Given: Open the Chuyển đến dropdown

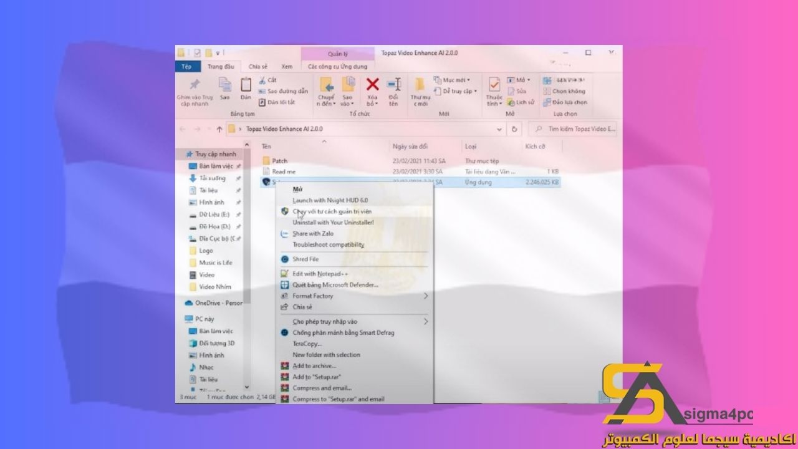Looking at the screenshot, I should click(326, 100).
